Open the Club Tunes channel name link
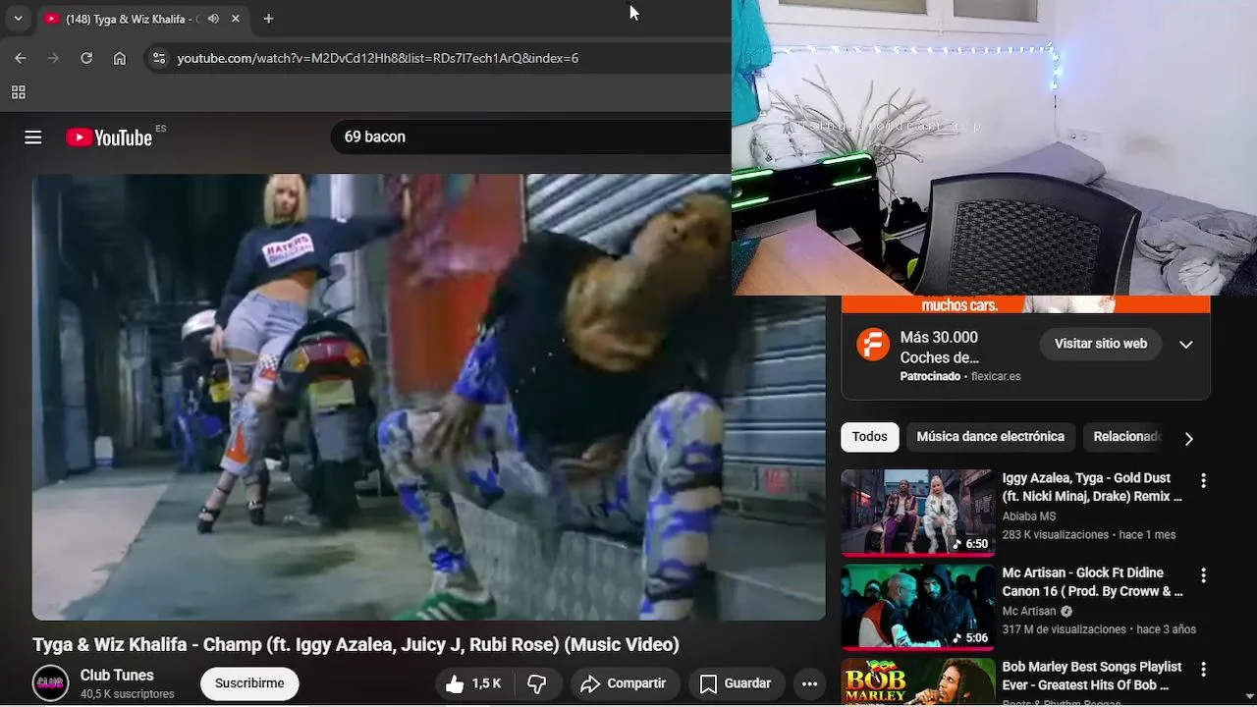Screen dimensions: 1257x707 pos(117,676)
